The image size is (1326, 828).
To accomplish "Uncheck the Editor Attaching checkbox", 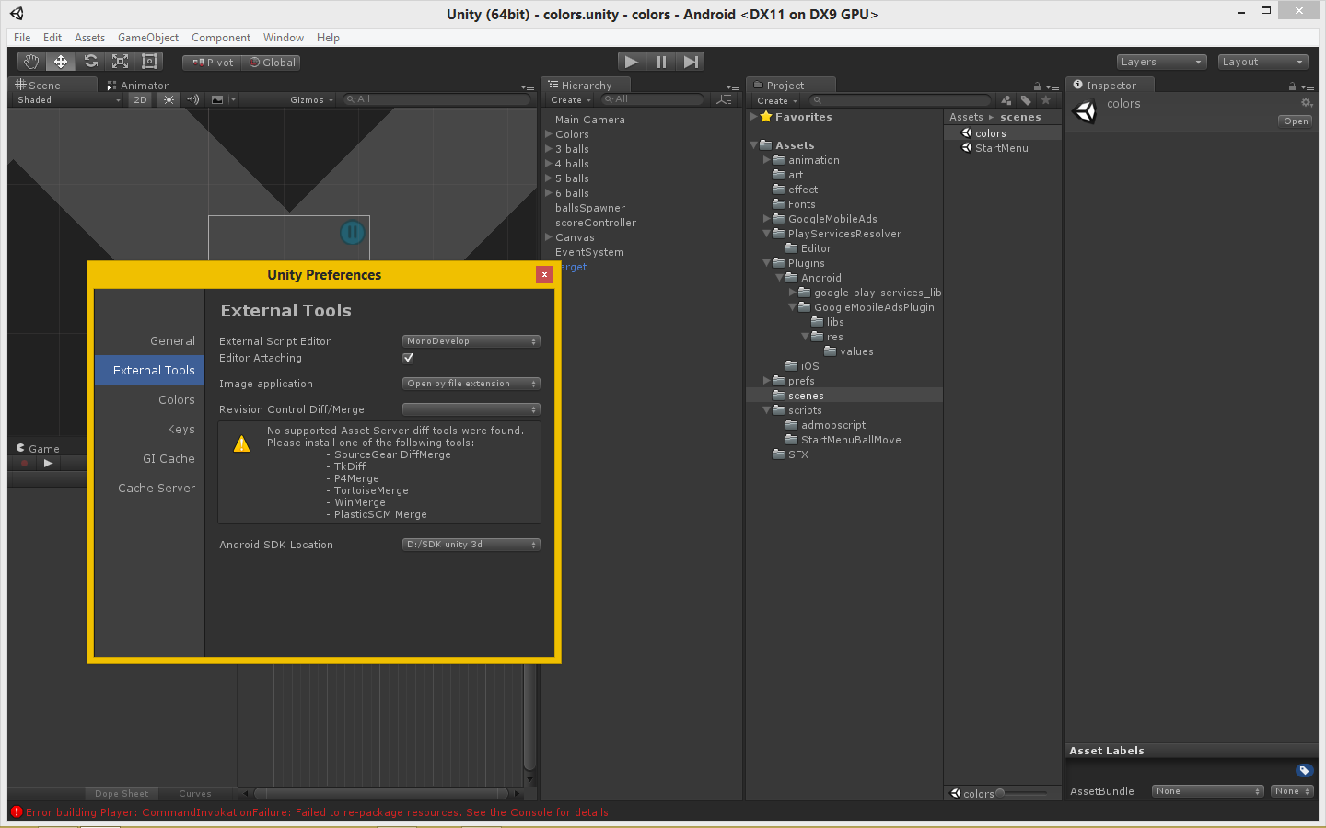I will [408, 358].
